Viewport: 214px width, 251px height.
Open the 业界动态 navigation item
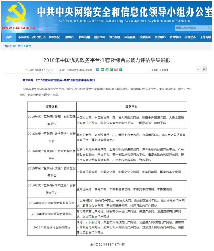[x=190, y=37]
